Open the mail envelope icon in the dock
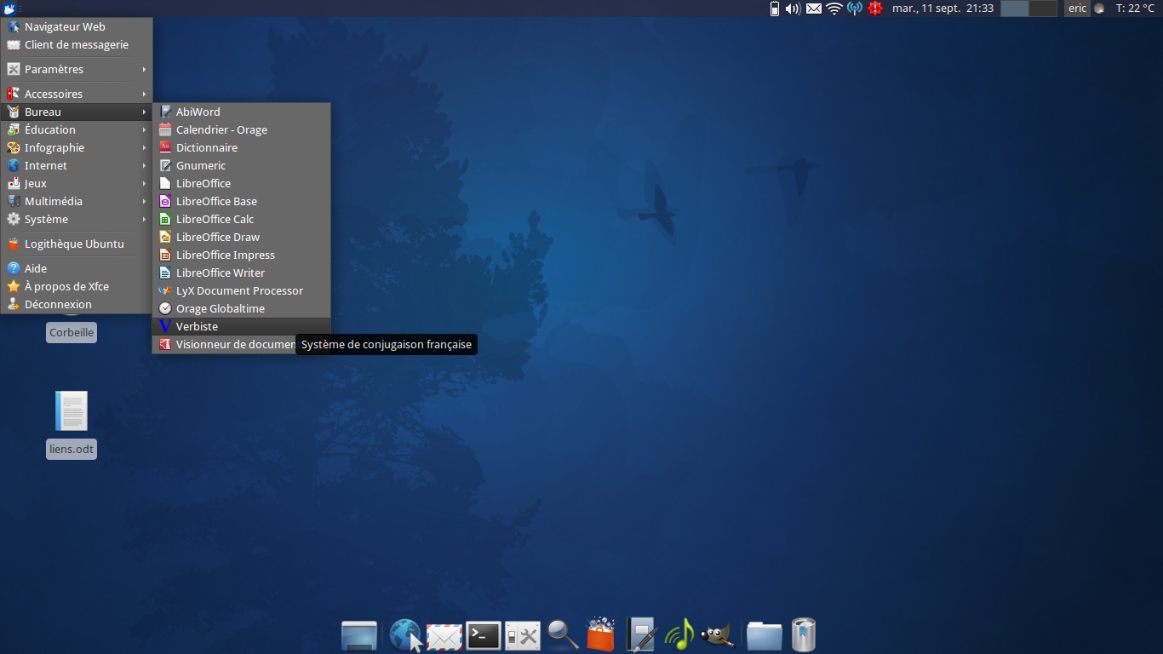This screenshot has height=654, width=1163. pos(444,636)
